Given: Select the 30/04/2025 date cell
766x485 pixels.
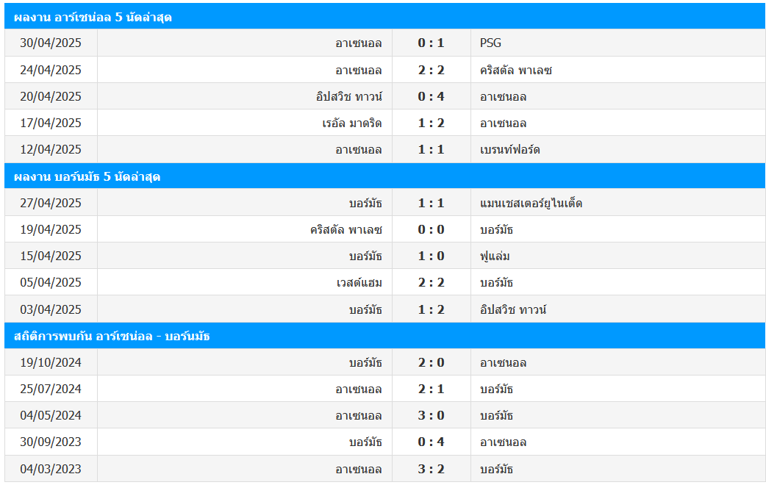Looking at the screenshot, I should (51, 43).
